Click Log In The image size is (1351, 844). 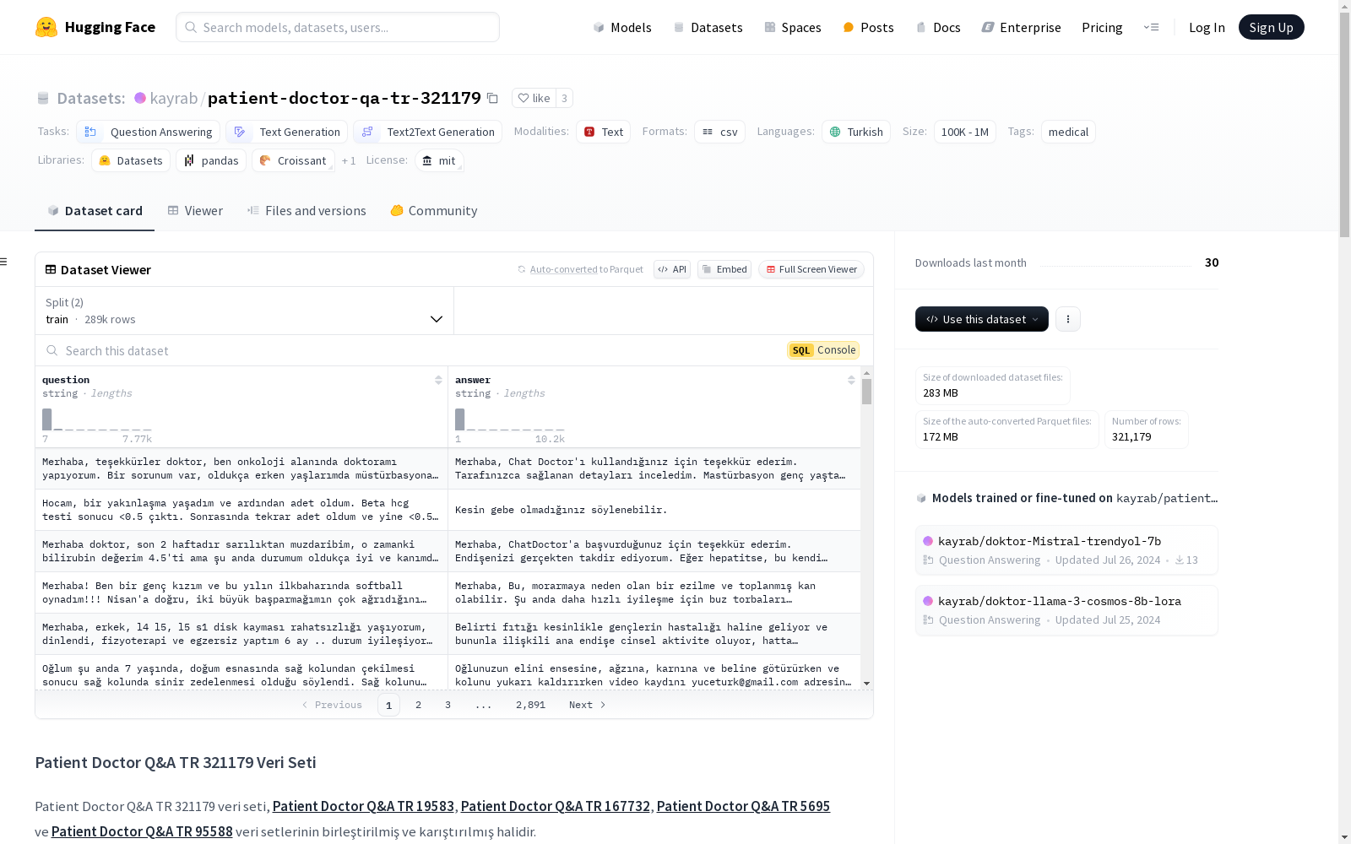(1207, 27)
